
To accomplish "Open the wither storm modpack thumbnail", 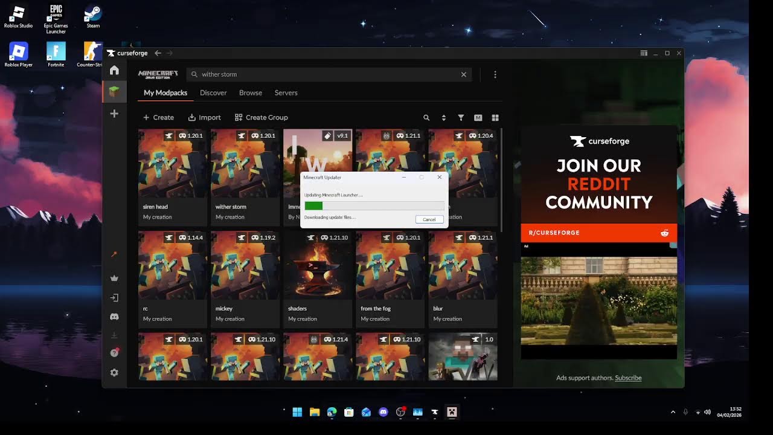I will click(x=245, y=163).
